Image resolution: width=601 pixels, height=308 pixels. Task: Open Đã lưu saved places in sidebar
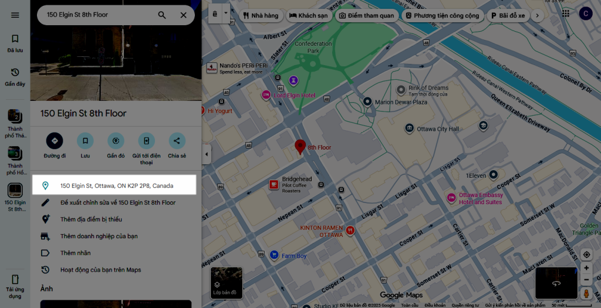[x=15, y=43]
